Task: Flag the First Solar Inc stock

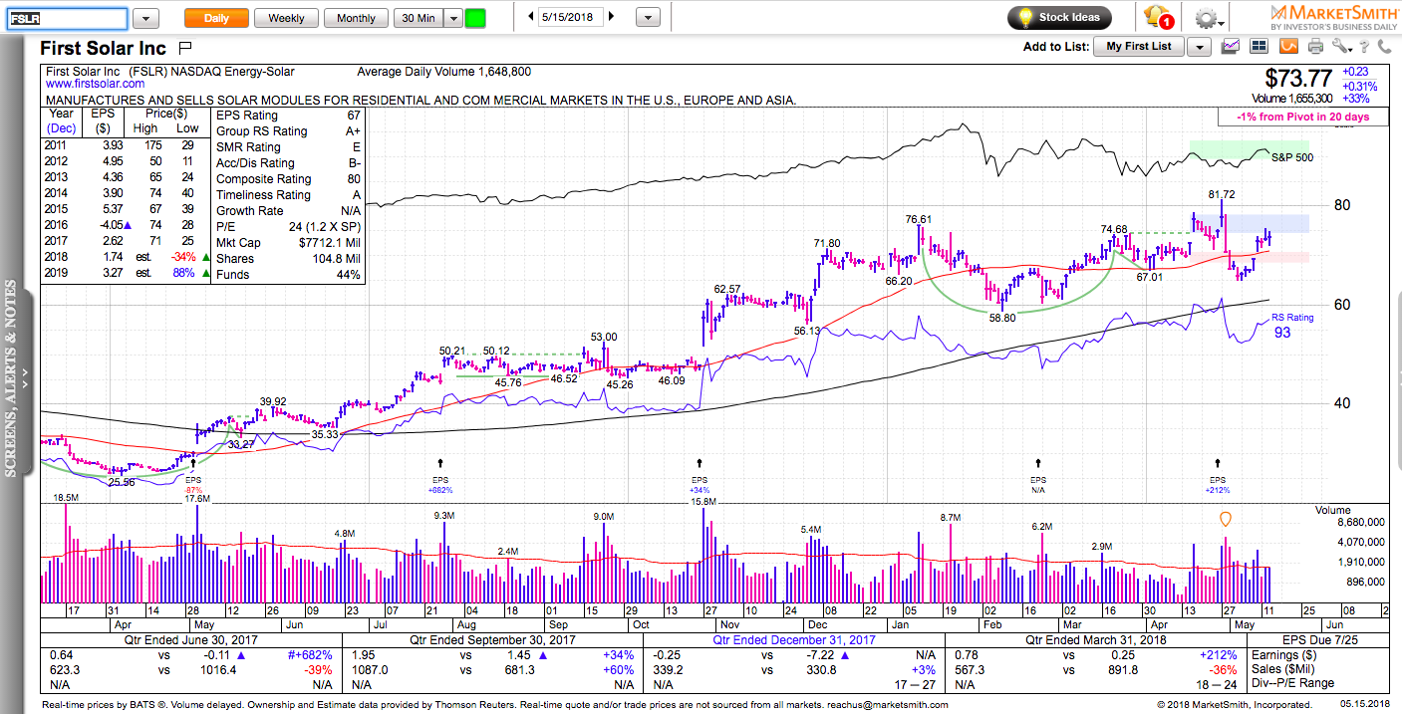Action: pos(184,48)
